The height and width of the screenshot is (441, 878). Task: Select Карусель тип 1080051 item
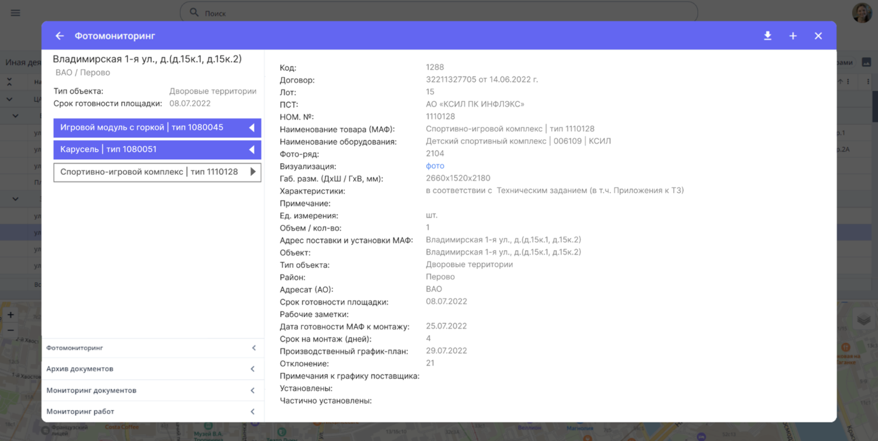(x=157, y=150)
